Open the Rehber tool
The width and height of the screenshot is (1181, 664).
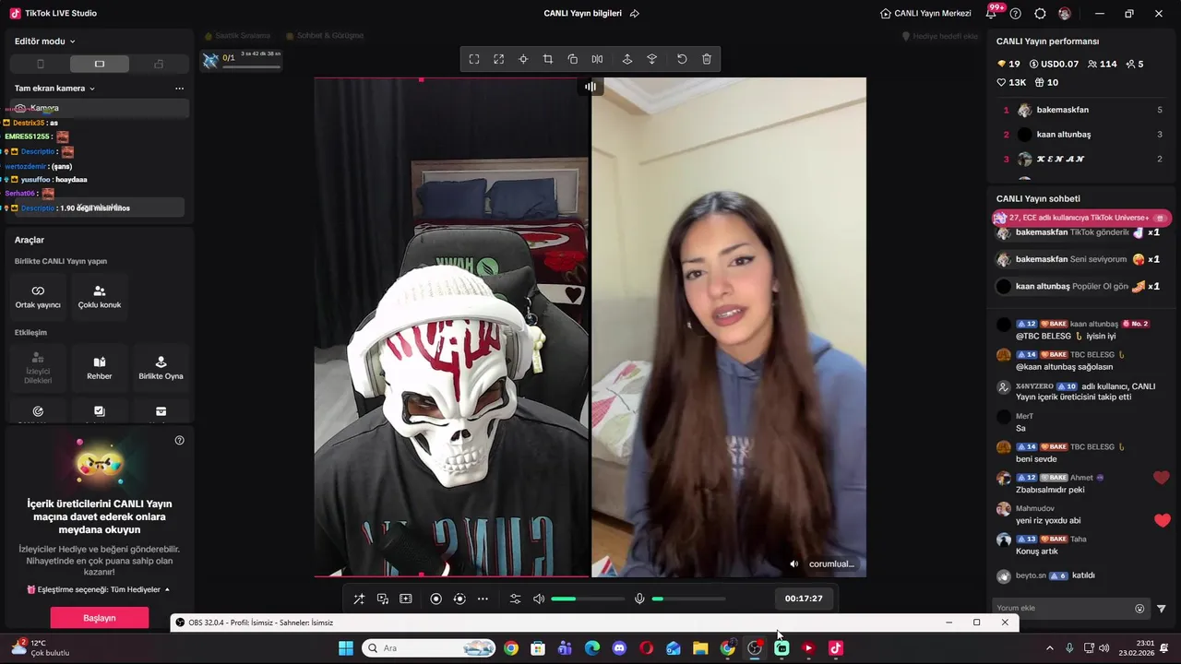[x=100, y=368]
